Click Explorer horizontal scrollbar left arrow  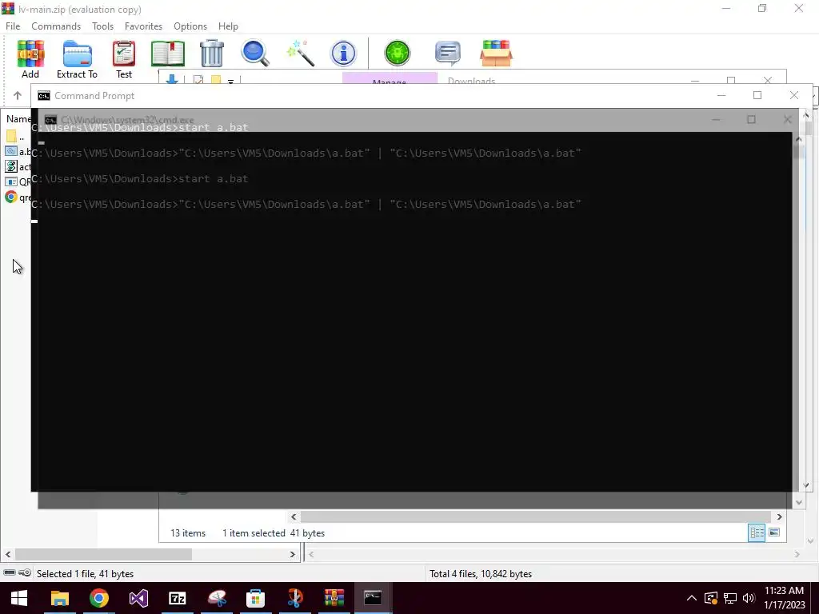point(294,516)
